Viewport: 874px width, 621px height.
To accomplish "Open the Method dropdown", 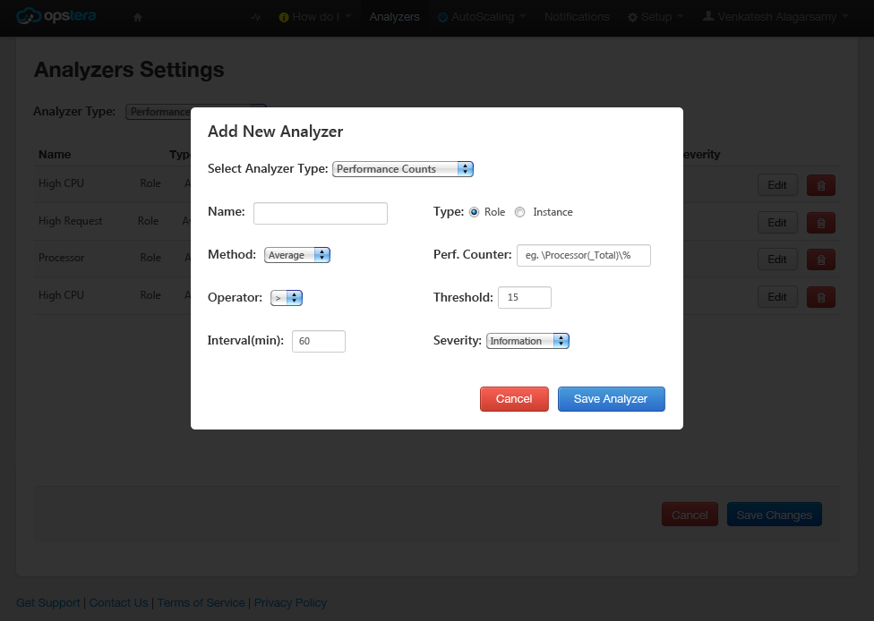I will 297,255.
